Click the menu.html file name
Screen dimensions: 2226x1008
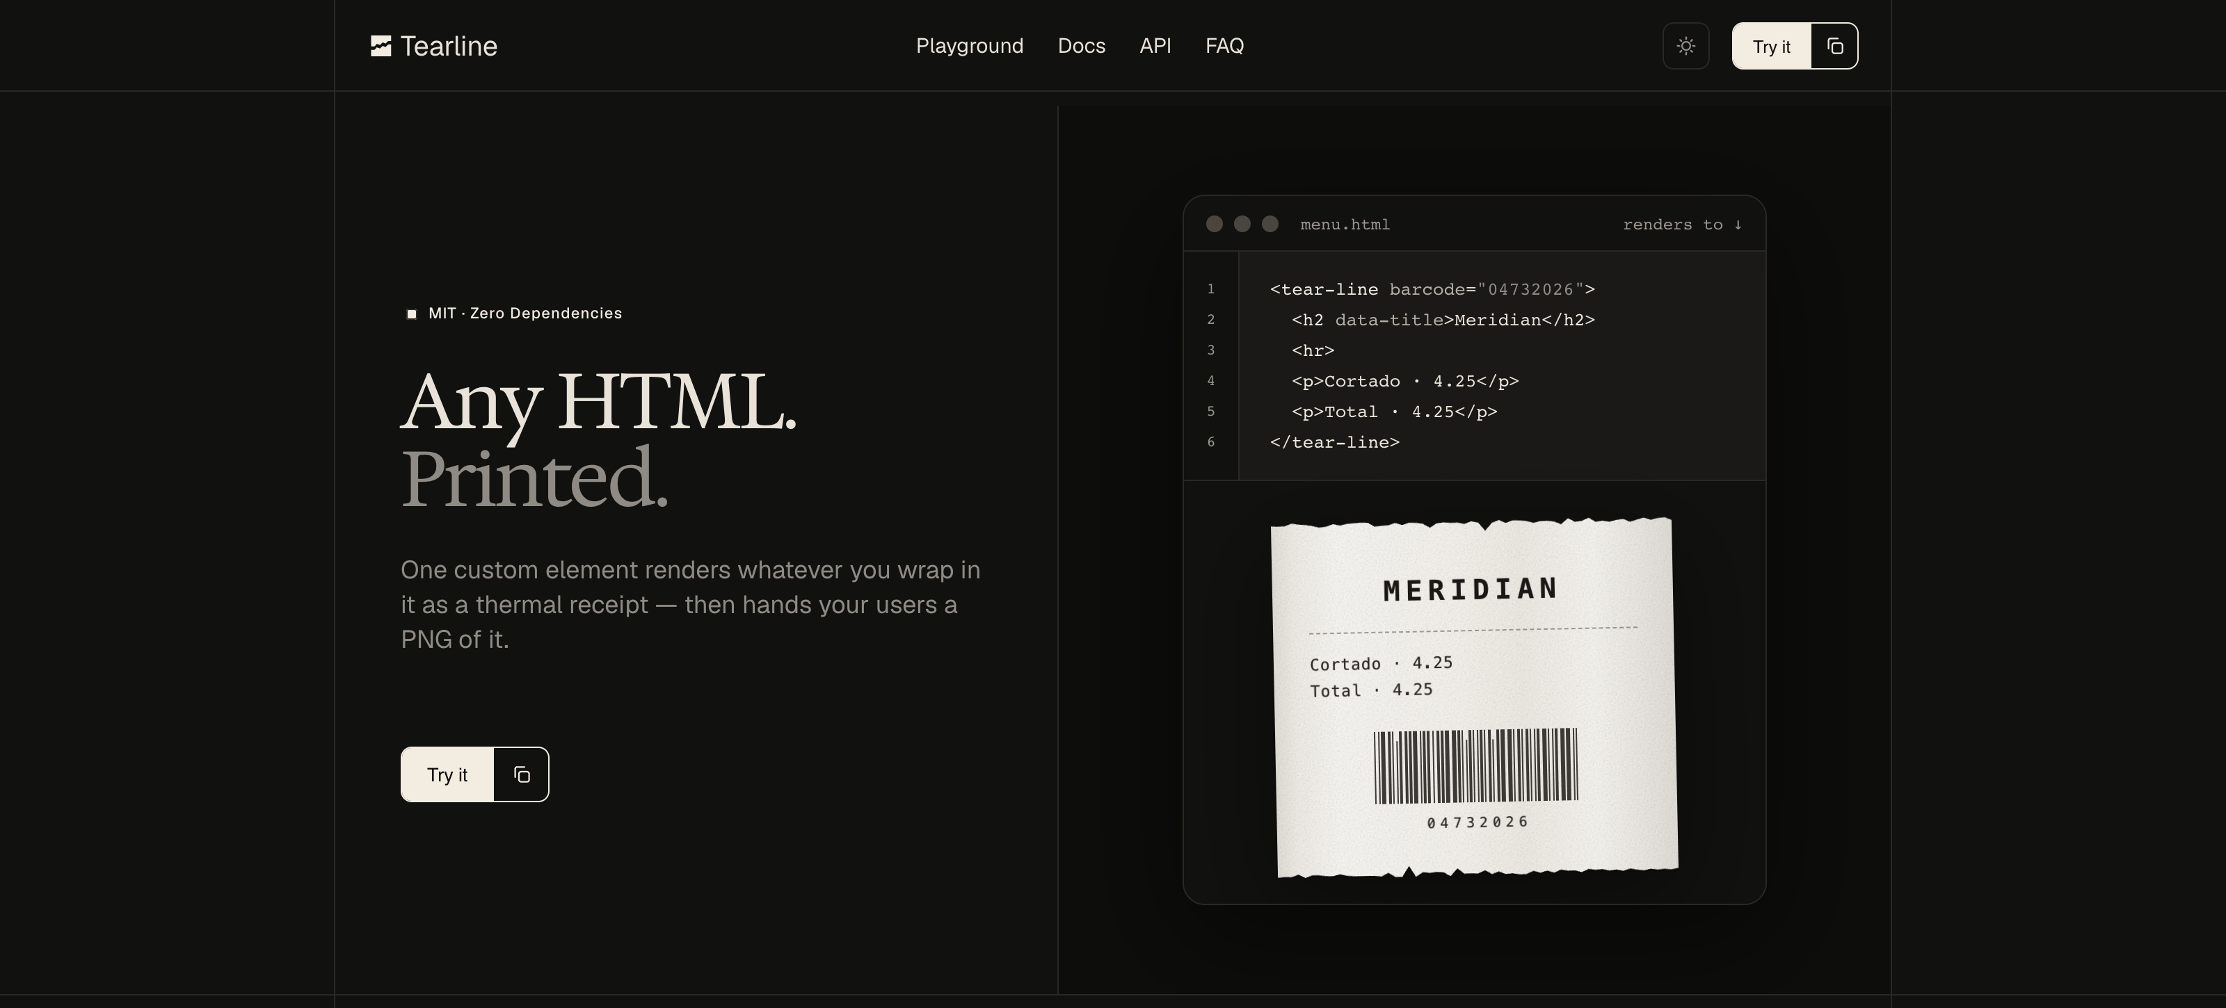coord(1345,225)
